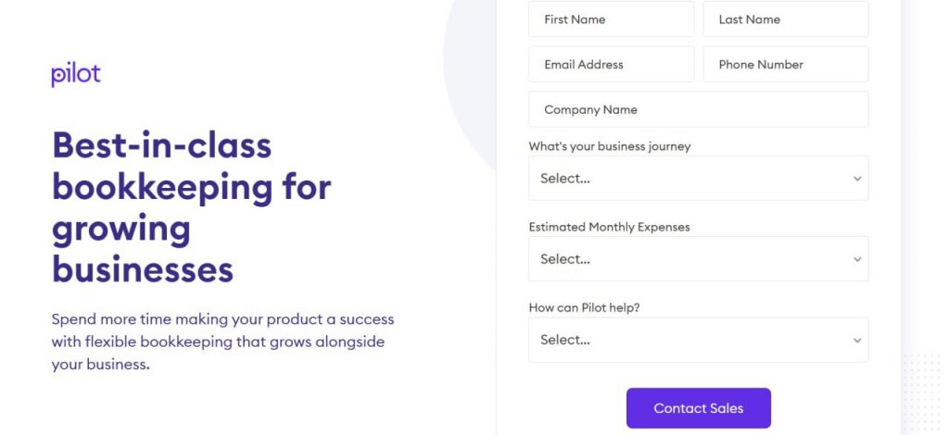
Task: Click the "What's your business journey" label
Action: click(609, 146)
